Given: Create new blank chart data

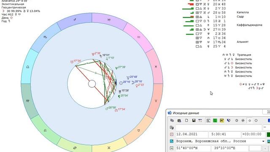Looking at the screenshot, I should pos(186,120).
